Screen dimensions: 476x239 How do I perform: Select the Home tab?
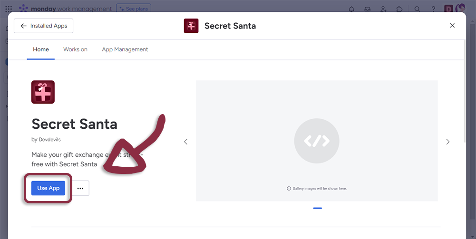[x=41, y=49]
